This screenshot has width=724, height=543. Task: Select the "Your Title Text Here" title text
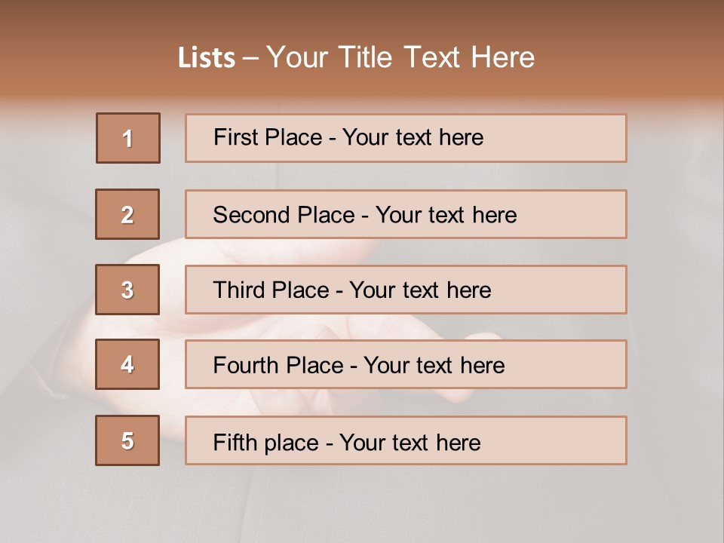[x=400, y=57]
